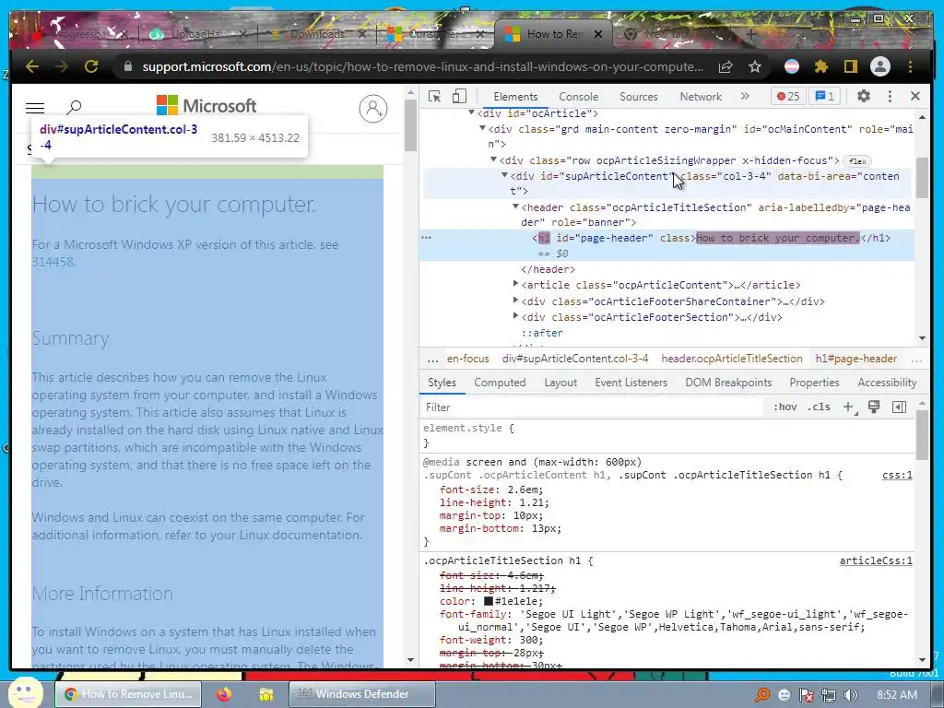Open the articleCss:1 source link

(x=876, y=561)
